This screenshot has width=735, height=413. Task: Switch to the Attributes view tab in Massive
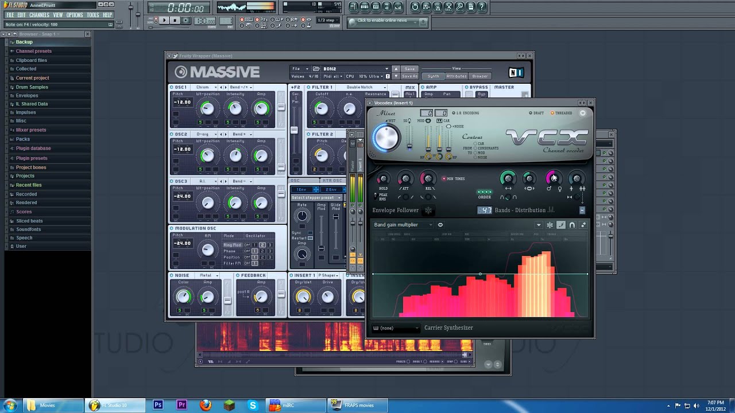pyautogui.click(x=457, y=76)
